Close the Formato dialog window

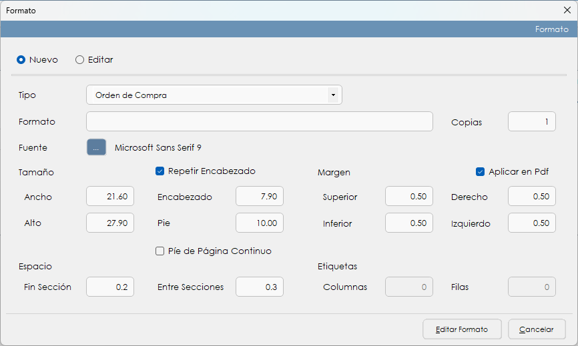point(567,11)
